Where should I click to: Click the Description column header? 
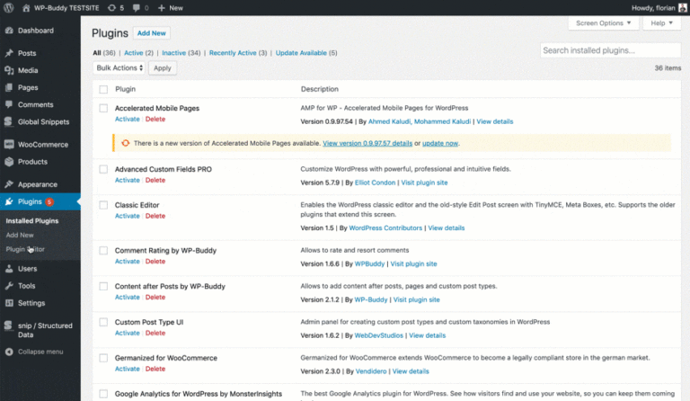[320, 89]
